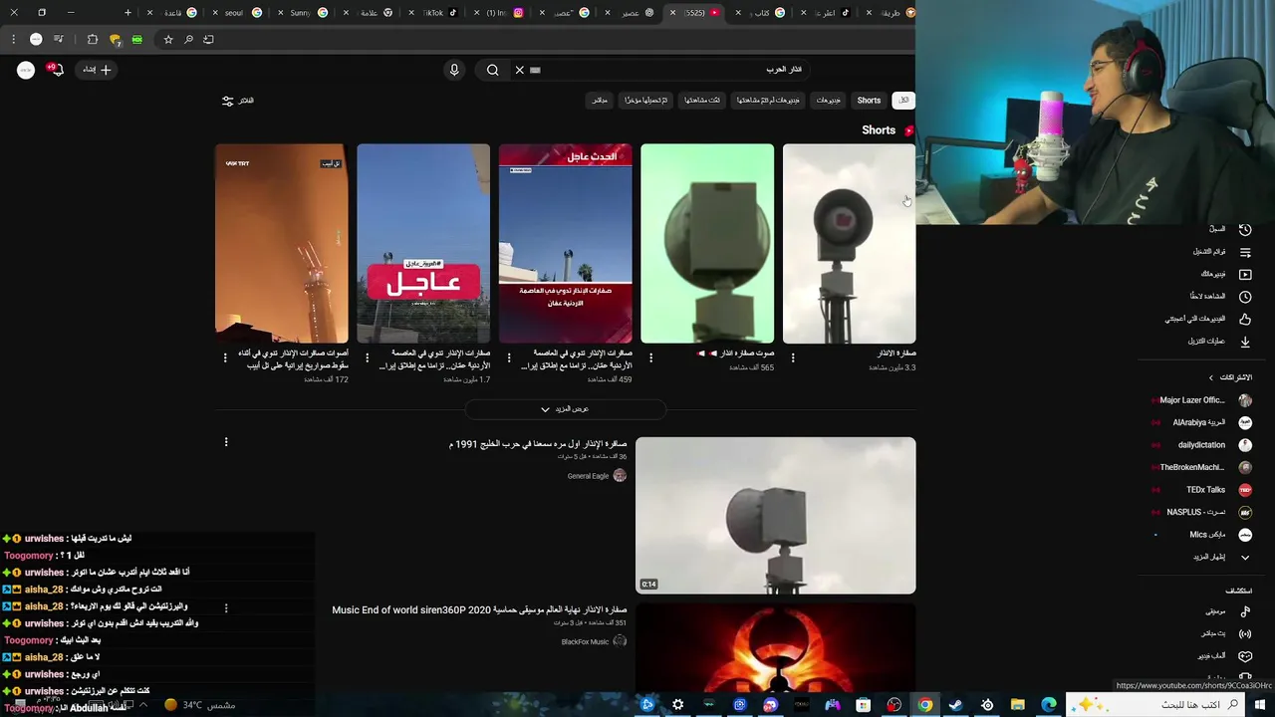Open Microsoft Edge from taskbar
Viewport: 1275px width, 717px height.
click(x=1049, y=705)
